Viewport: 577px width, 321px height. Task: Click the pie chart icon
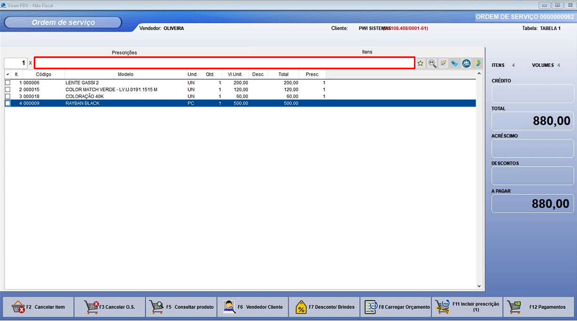[x=477, y=63]
